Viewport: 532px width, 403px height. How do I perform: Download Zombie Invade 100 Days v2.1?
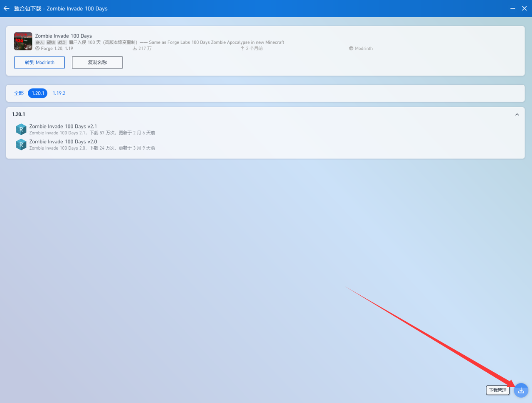[265, 129]
